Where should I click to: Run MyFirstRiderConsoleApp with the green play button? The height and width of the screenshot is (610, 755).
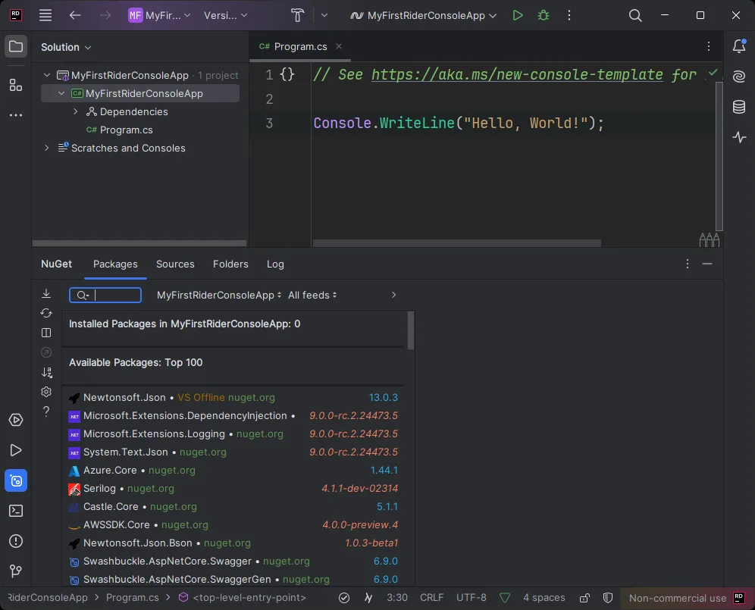(x=518, y=15)
